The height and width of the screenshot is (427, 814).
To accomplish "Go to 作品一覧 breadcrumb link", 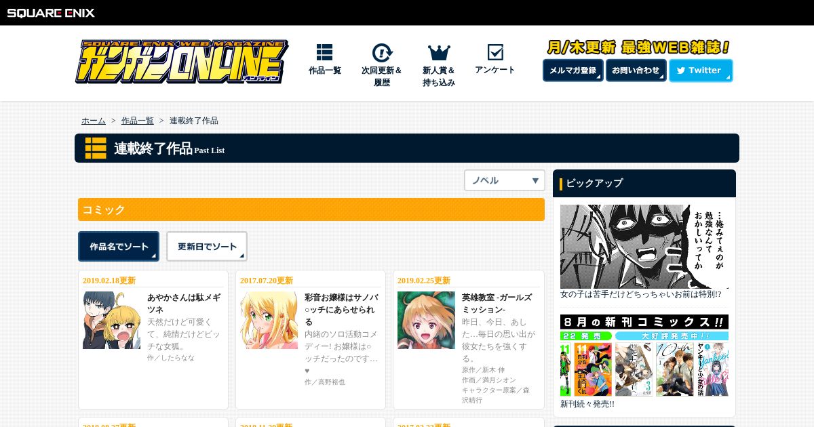I will 138,121.
